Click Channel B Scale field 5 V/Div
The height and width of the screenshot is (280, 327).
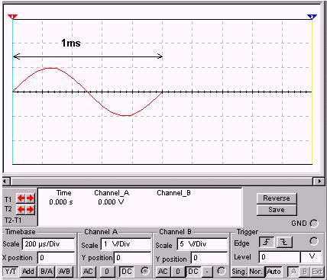pyautogui.click(x=202, y=244)
